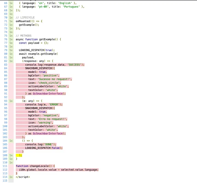
Task: Click console.log('DONE') line
Action: coord(41,145)
